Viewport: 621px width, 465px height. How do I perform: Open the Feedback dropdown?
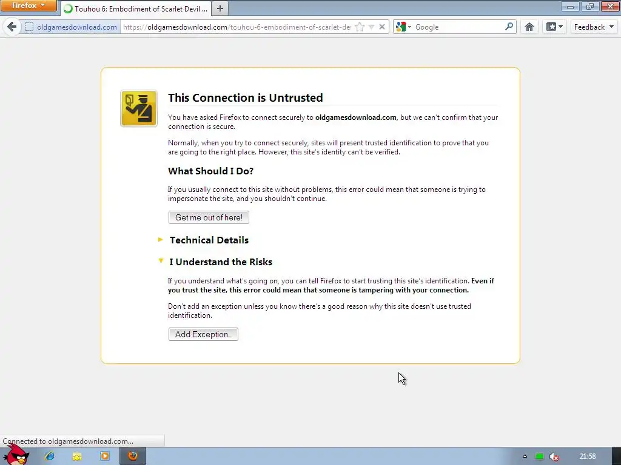(x=594, y=27)
